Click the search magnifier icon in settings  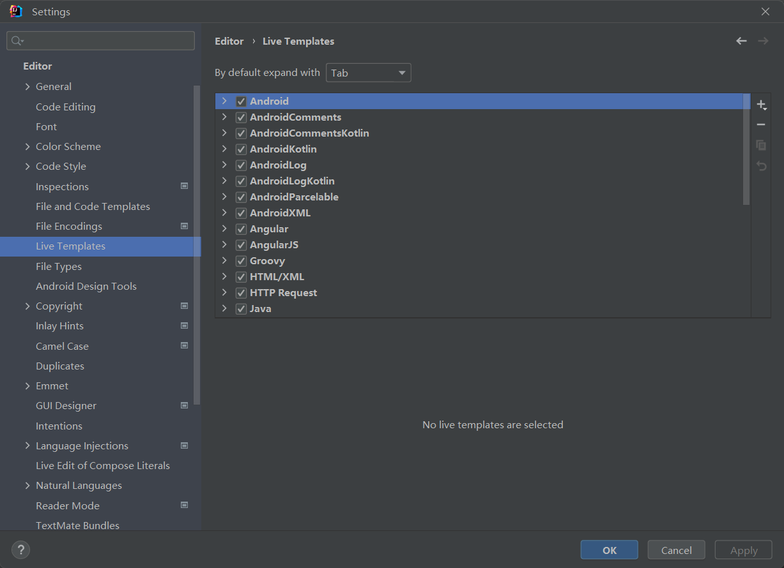pyautogui.click(x=17, y=41)
